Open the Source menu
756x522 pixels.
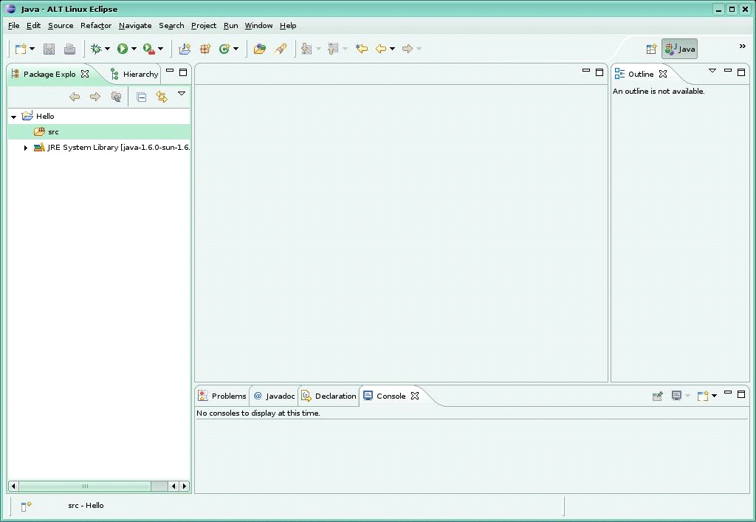(61, 26)
